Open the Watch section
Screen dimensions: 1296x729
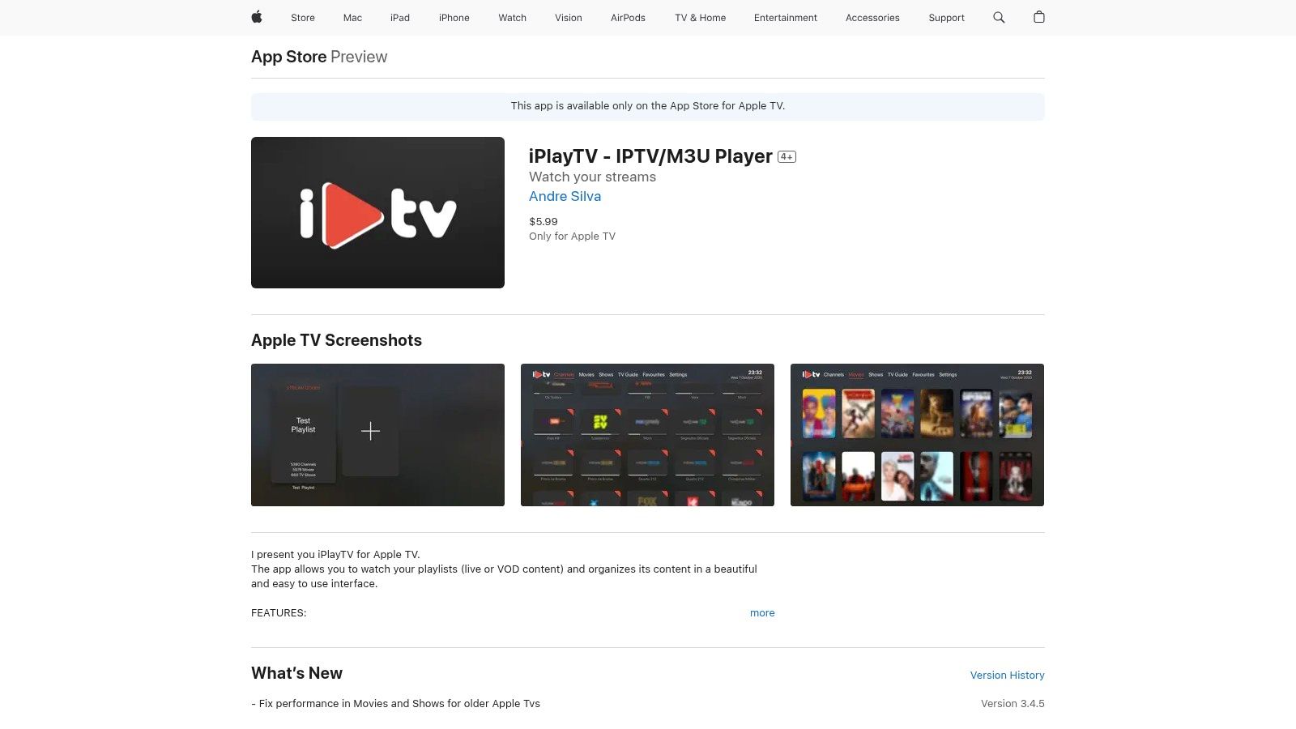coord(512,17)
